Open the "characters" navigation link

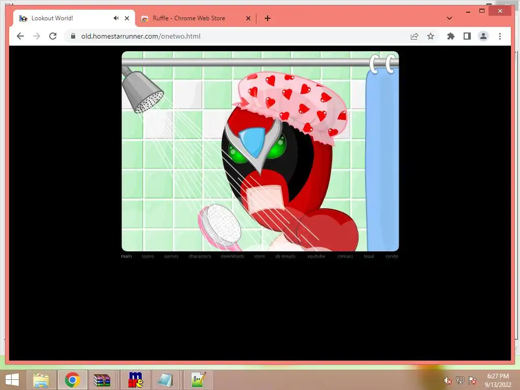coord(200,256)
